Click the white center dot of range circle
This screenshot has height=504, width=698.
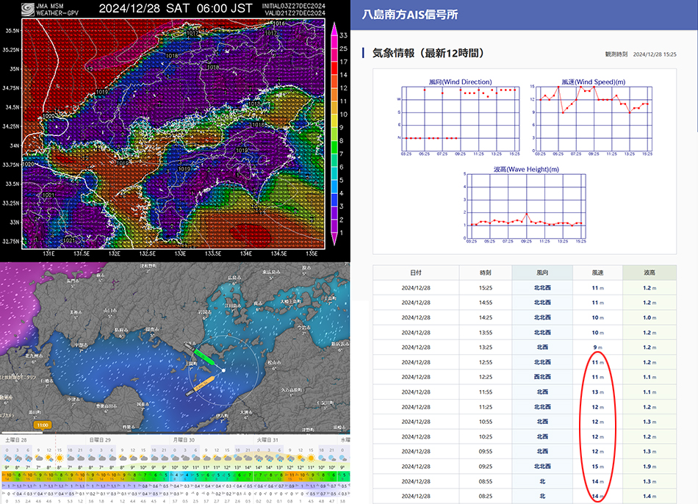coord(223,370)
